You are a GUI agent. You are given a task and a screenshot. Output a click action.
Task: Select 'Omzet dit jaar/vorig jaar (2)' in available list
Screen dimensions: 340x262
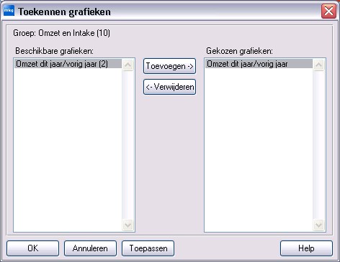coord(68,64)
